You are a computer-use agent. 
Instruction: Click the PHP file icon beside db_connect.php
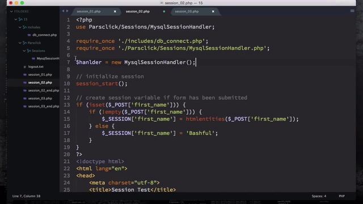29,35
